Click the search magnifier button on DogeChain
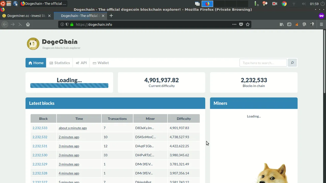This screenshot has height=183, width=326. (x=292, y=63)
